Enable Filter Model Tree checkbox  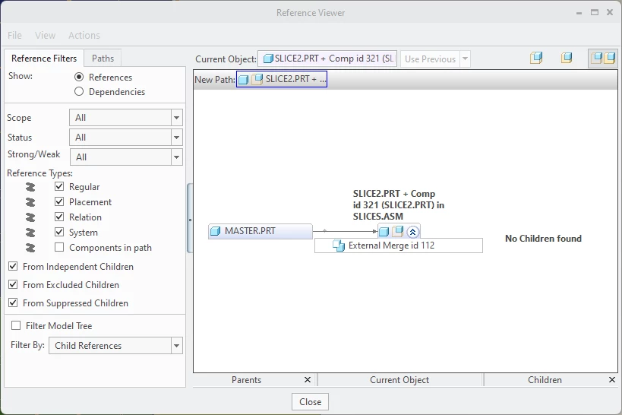(x=16, y=325)
